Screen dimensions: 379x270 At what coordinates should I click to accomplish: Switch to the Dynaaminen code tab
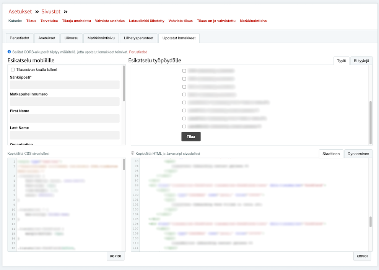click(x=358, y=154)
